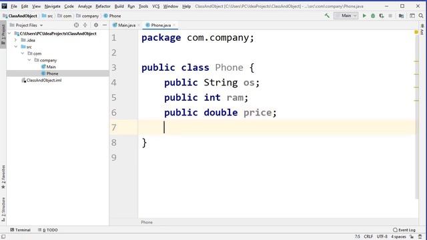This screenshot has width=427, height=240.
Task: Toggle the Structure side tool window
Action: click(3, 209)
